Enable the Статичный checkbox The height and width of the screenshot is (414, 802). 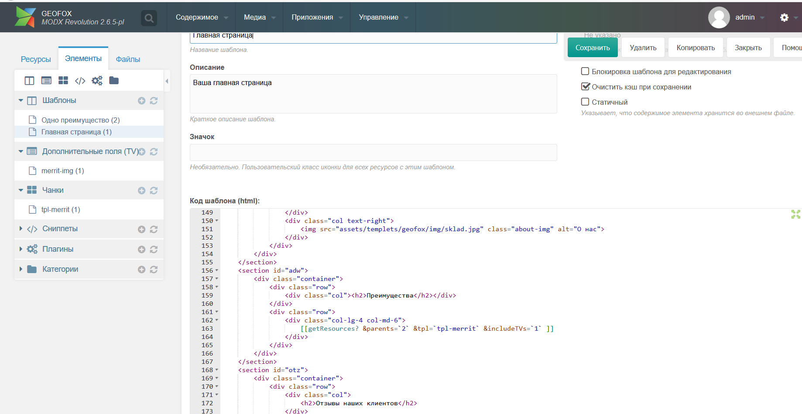(x=585, y=102)
